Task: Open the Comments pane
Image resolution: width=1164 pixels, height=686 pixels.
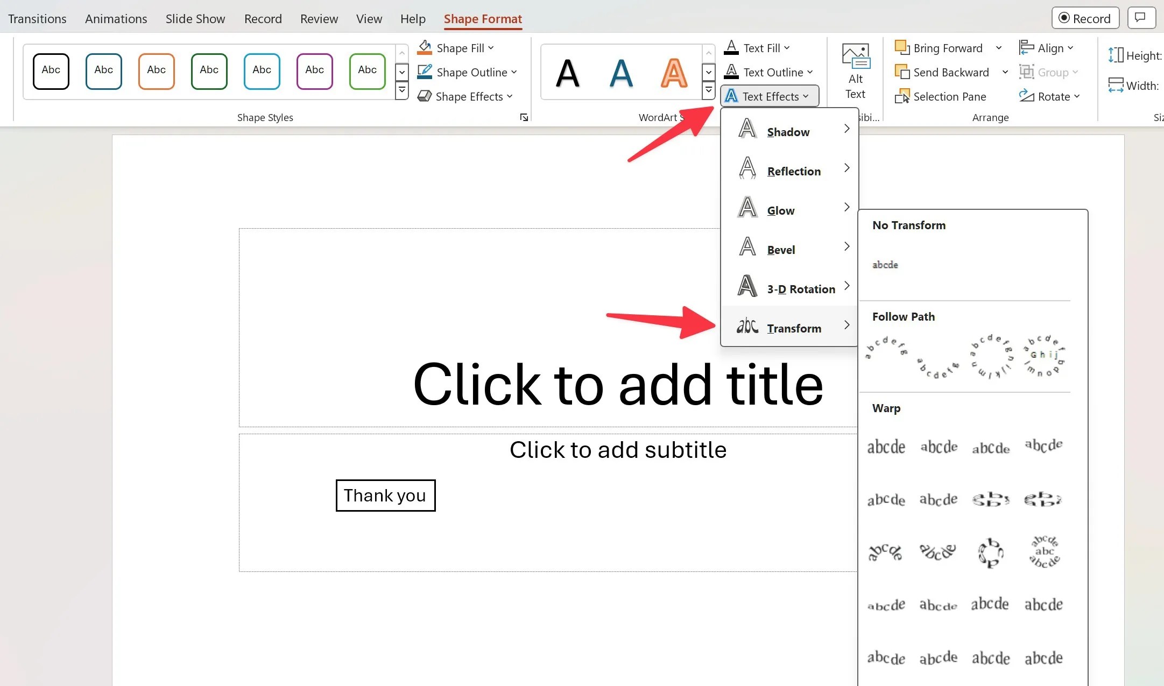Action: (1141, 17)
